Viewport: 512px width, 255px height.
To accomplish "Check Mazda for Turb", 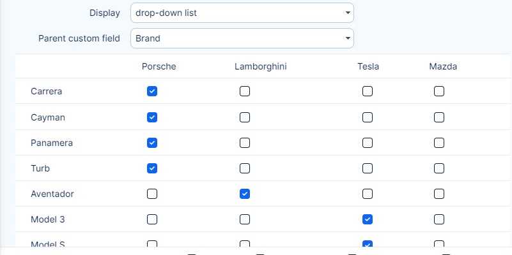I will click(x=439, y=168).
